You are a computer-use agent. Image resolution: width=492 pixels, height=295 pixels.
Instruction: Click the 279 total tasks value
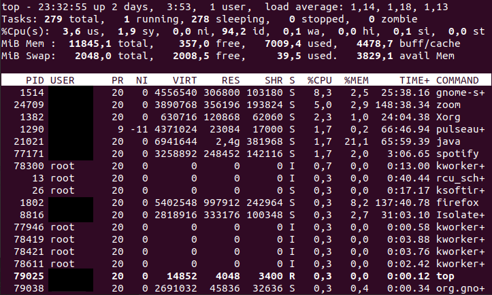[x=53, y=20]
